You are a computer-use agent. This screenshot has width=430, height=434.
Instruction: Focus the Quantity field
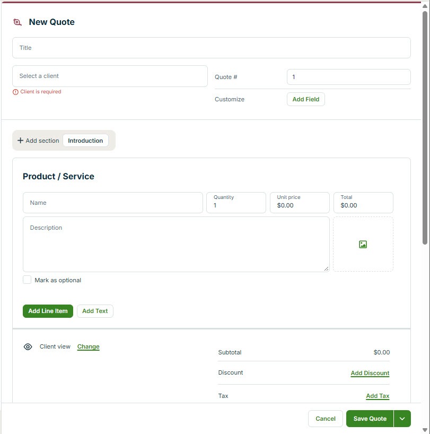tap(236, 203)
